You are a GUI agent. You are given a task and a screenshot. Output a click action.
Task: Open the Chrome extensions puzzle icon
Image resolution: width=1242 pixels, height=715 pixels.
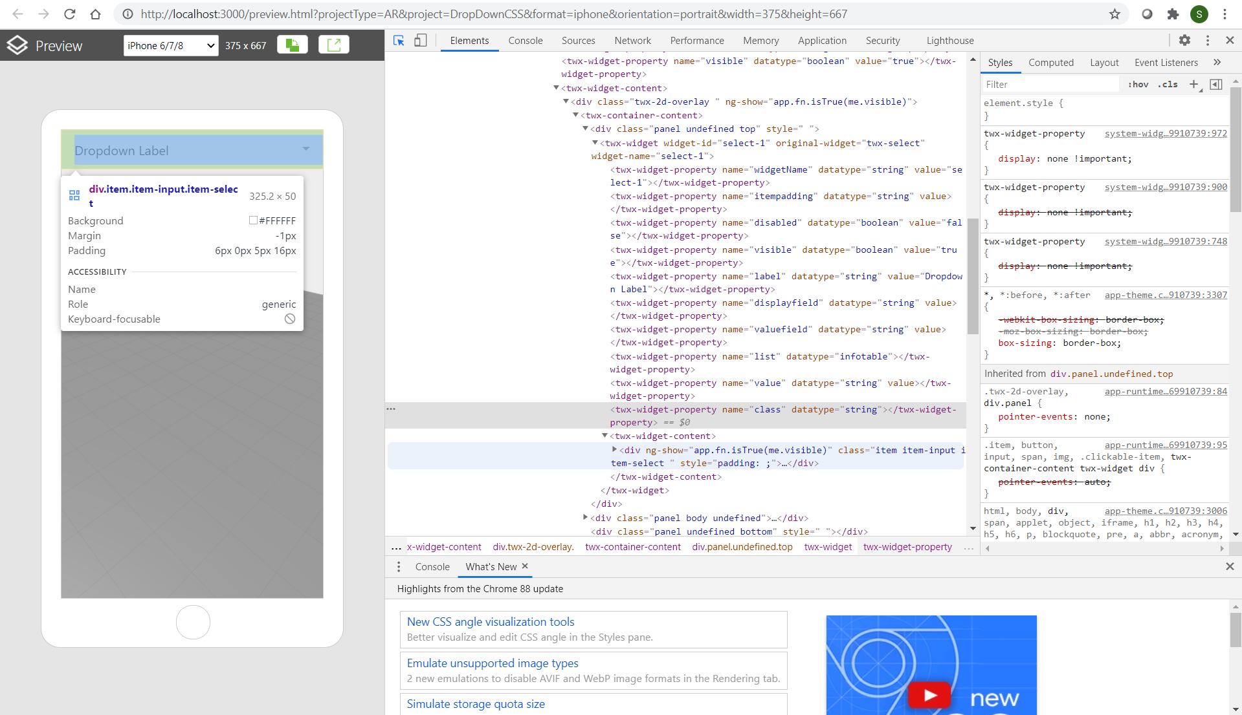(1173, 14)
